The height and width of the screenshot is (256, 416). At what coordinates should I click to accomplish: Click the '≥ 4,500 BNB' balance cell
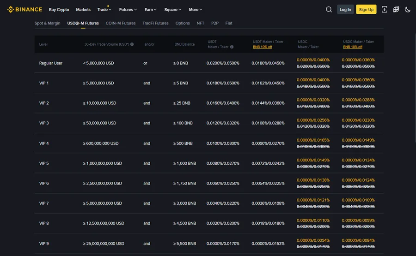pyautogui.click(x=184, y=223)
